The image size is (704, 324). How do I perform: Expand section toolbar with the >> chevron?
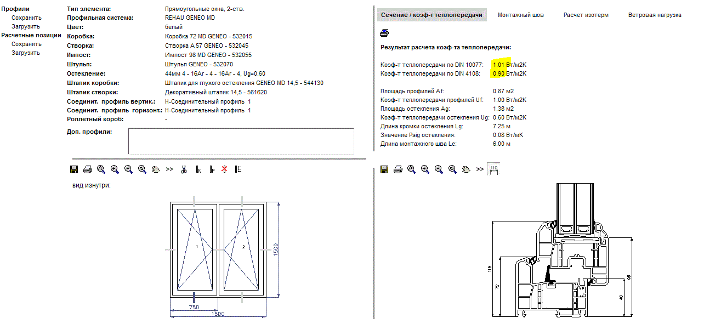[480, 169]
